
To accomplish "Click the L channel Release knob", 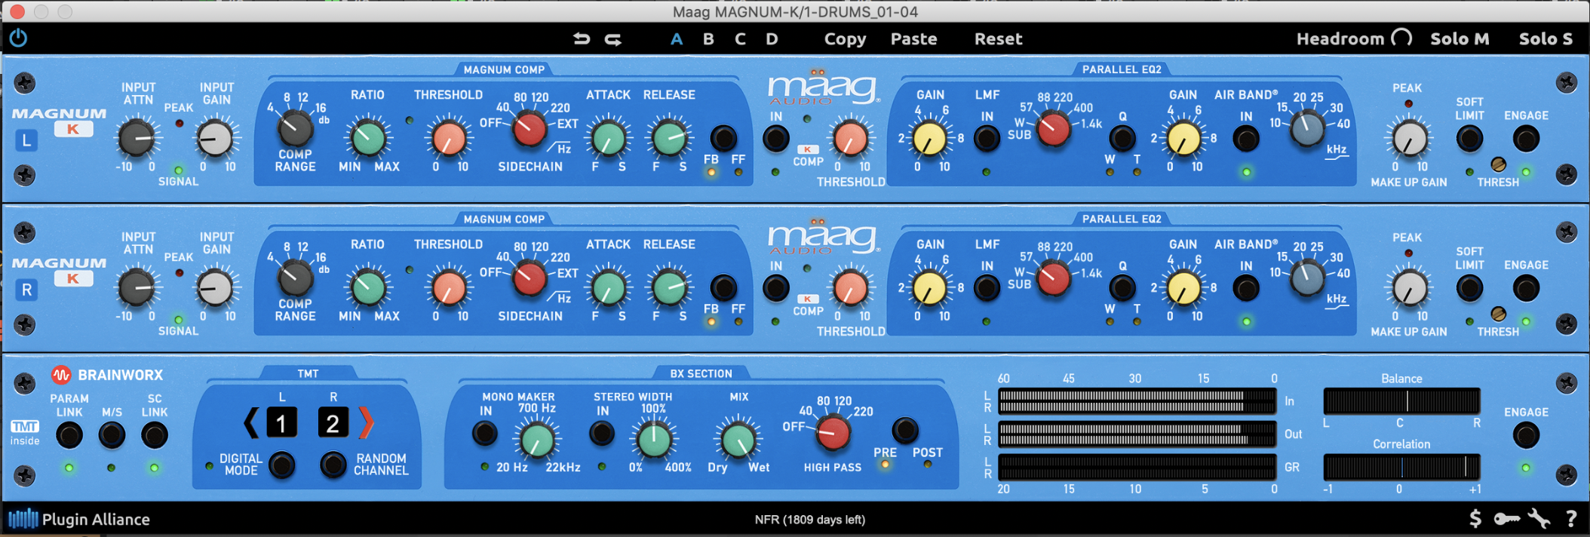I will click(668, 138).
